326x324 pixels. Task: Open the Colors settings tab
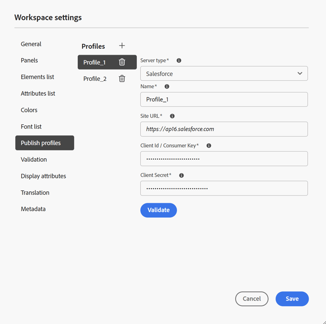click(29, 110)
